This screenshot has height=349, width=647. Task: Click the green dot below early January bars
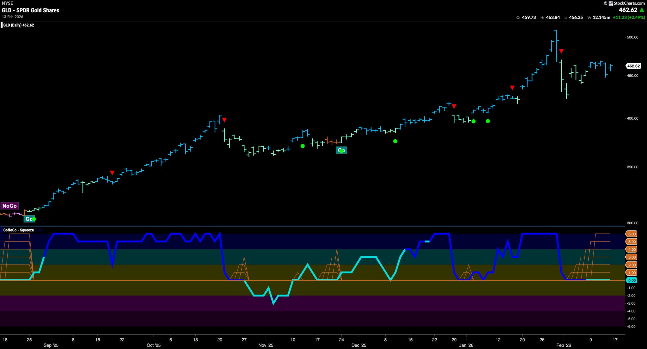click(x=474, y=121)
